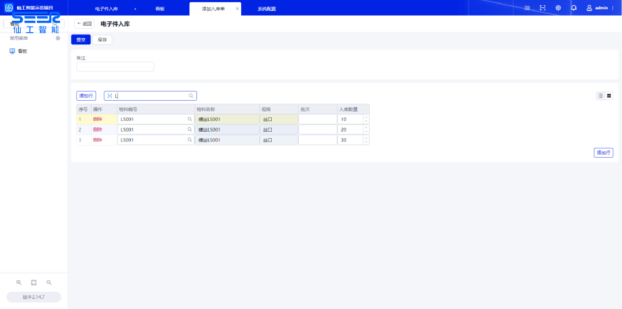Viewport: 622px width, 309px height.
Task: Open the settings gear in header
Action: click(x=558, y=8)
